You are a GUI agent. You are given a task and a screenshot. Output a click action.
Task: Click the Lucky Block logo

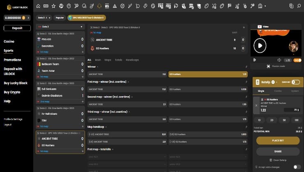click(x=17, y=7)
